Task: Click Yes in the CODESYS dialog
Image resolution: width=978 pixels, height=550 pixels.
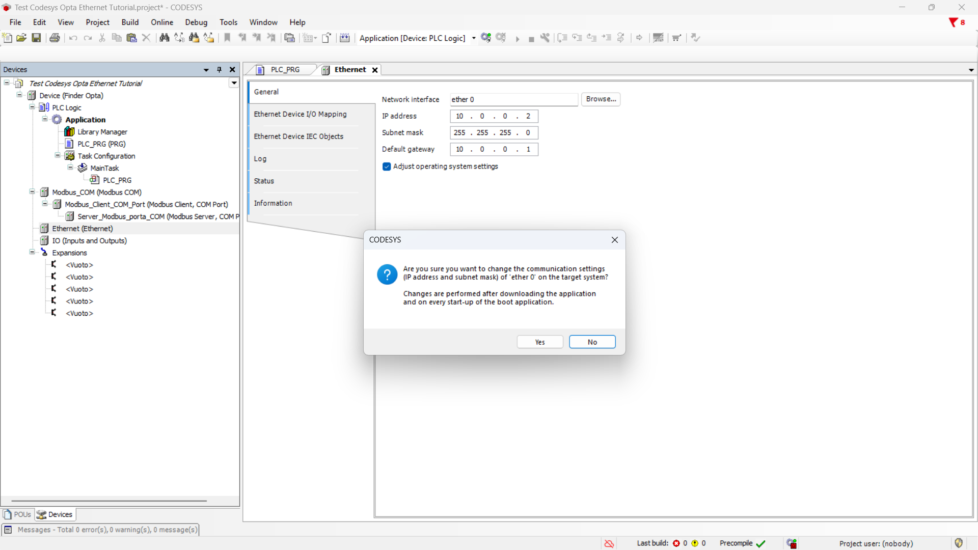Action: 539,342
